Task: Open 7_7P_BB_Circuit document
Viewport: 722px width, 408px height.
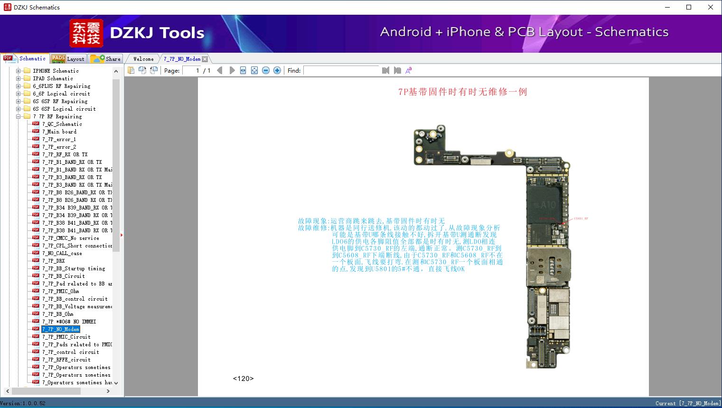Action: click(63, 276)
